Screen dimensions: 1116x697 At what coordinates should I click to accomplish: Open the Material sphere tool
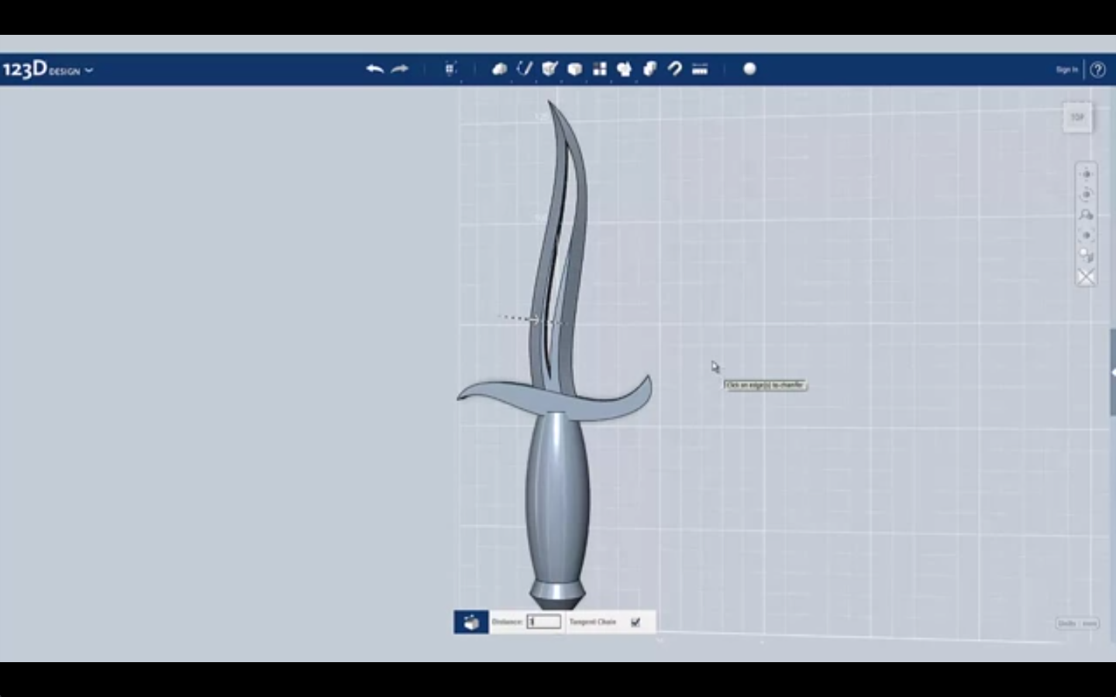[x=749, y=69]
